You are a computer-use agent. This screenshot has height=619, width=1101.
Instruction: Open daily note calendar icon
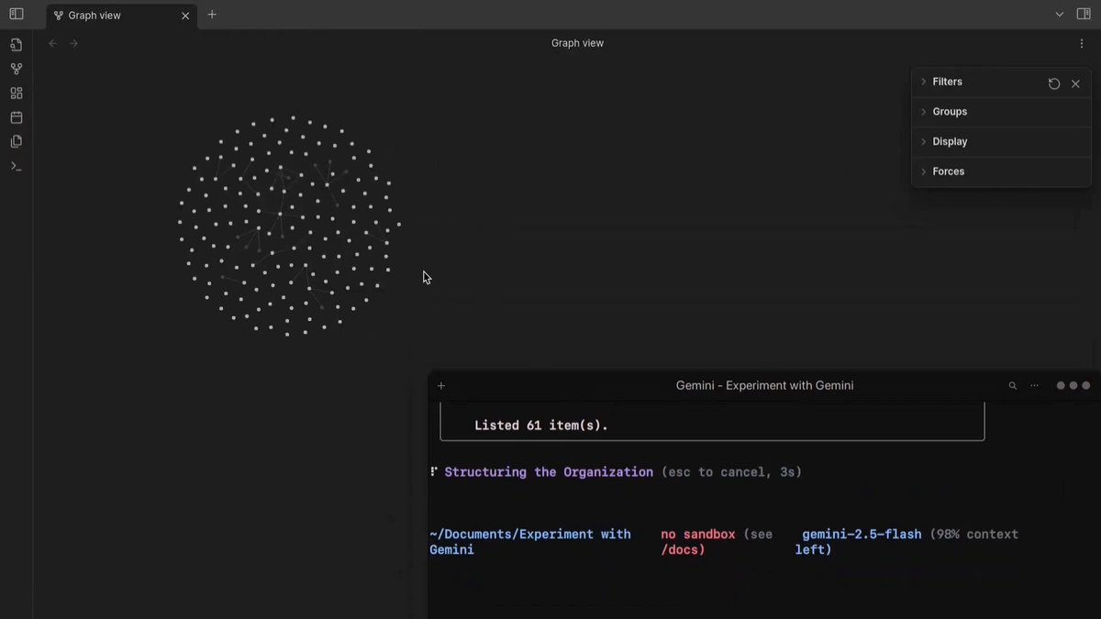point(16,117)
